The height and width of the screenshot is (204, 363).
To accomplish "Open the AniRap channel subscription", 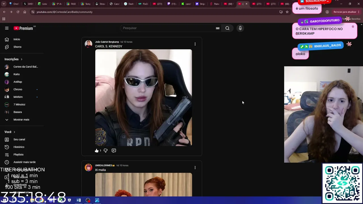I will click(x=22, y=82).
